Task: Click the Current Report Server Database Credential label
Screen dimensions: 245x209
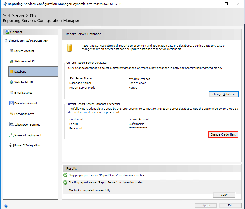Action: pos(93,104)
